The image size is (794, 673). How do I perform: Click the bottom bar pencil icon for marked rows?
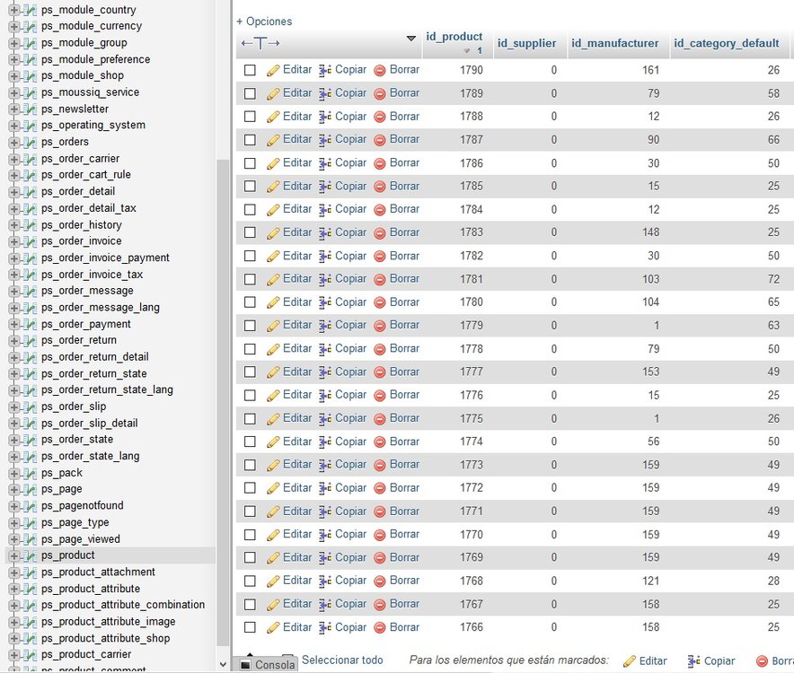[630, 661]
